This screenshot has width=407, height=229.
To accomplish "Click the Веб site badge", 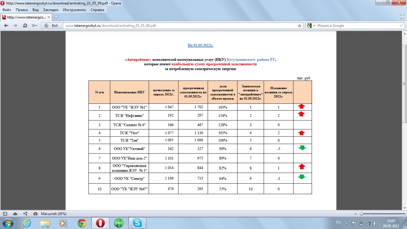I will [52, 26].
